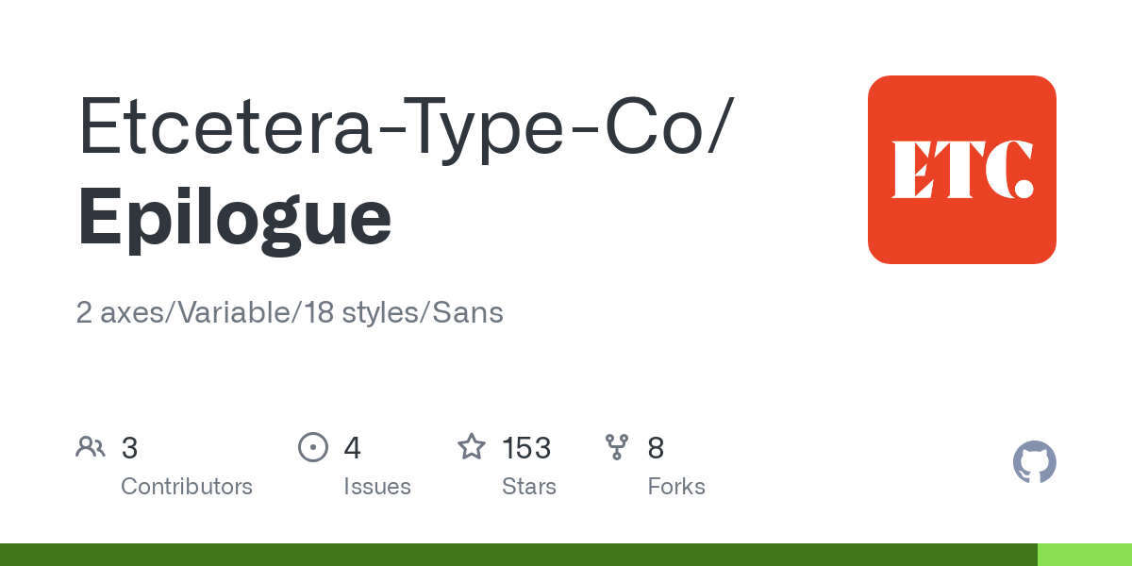This screenshot has height=566, width=1132.
Task: Click the Issues circle-dot icon
Action: pyautogui.click(x=312, y=447)
